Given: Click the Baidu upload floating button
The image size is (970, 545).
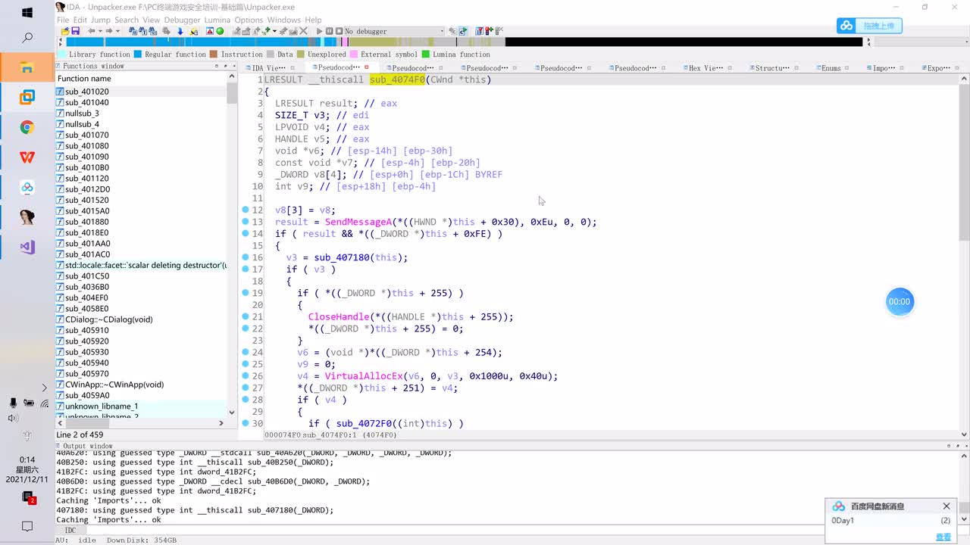Looking at the screenshot, I should (x=869, y=26).
